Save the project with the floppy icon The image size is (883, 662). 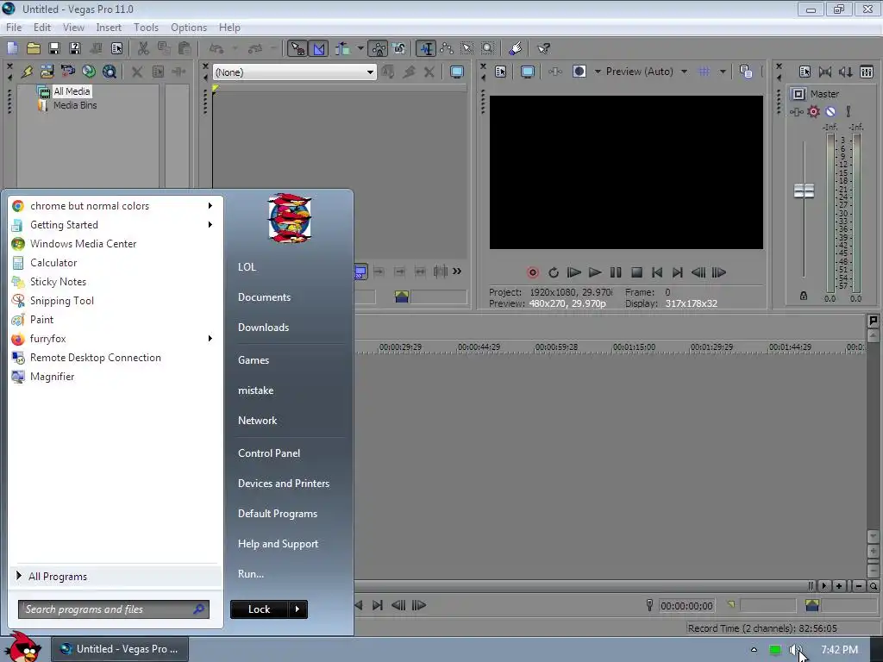(x=54, y=48)
